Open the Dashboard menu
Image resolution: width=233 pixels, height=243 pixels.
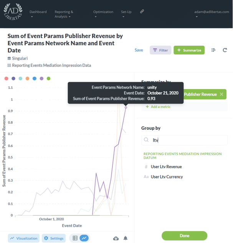click(x=38, y=14)
